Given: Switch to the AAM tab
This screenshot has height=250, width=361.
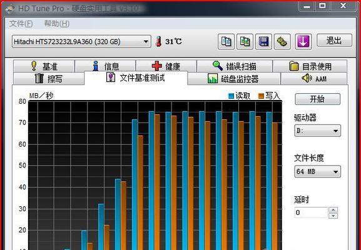Looking at the screenshot, I should click(314, 78).
